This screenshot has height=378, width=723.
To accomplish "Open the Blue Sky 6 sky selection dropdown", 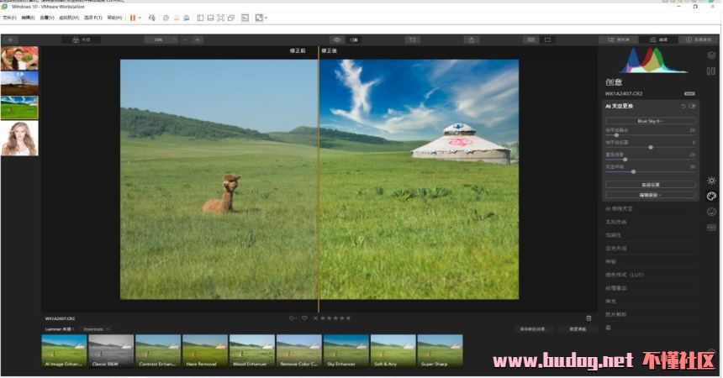I will pyautogui.click(x=650, y=121).
